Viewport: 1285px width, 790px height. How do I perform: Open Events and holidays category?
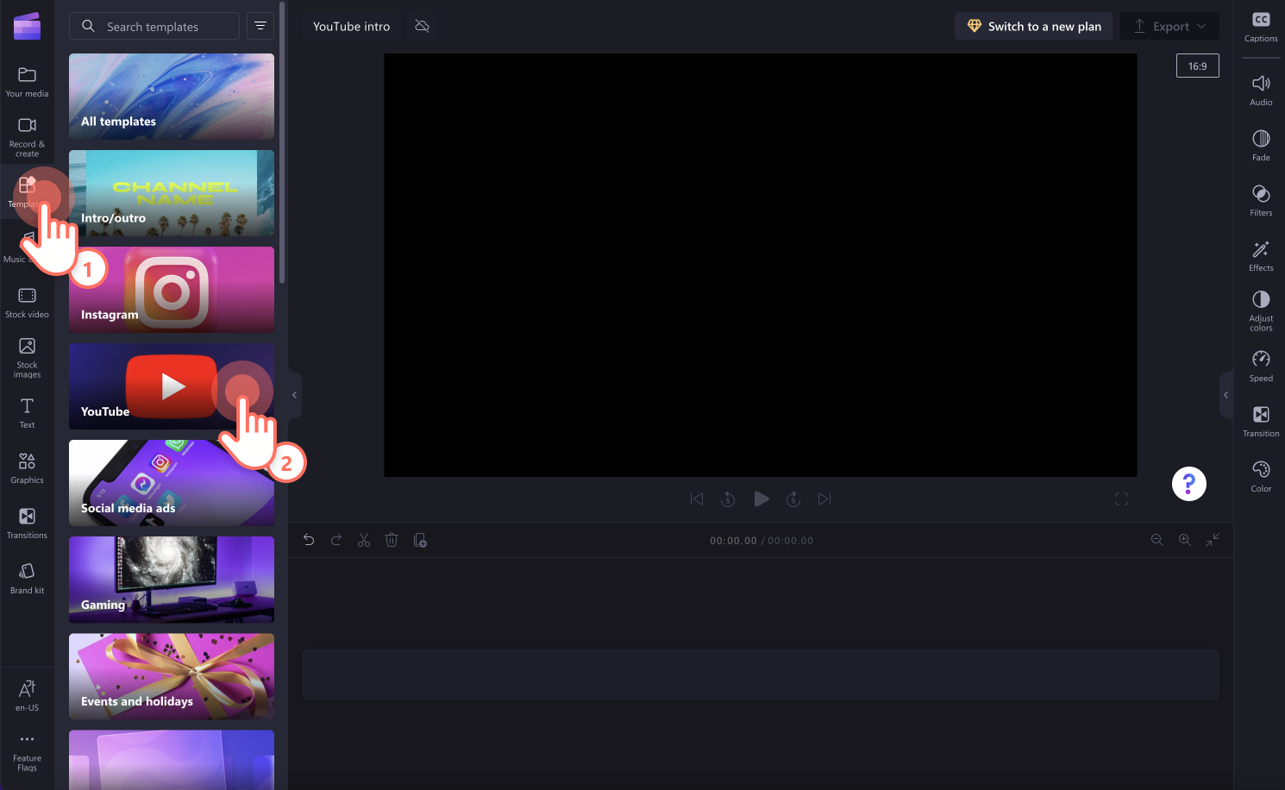[x=172, y=676]
